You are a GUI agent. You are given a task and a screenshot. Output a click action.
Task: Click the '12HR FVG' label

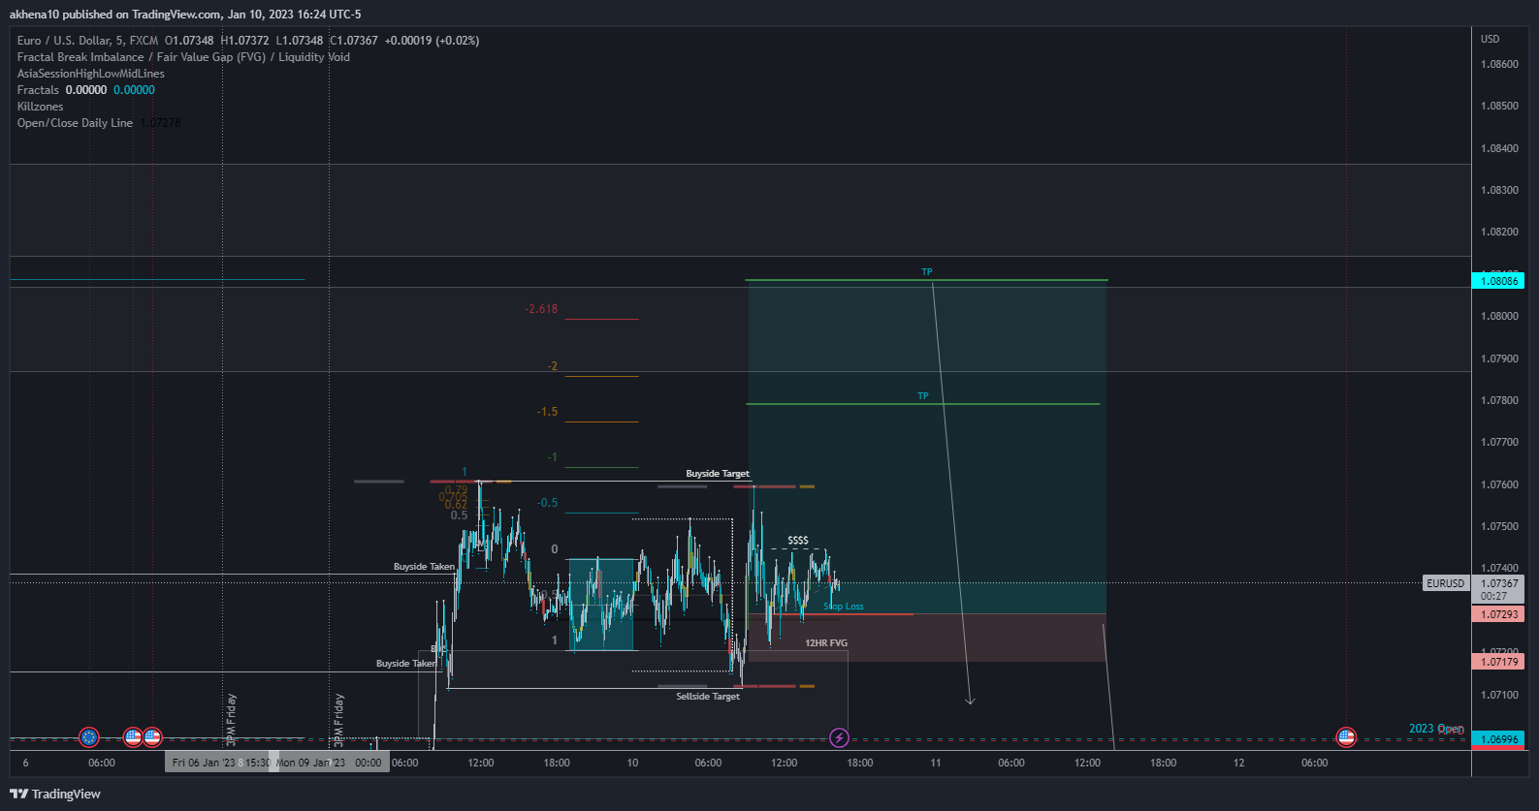[826, 643]
